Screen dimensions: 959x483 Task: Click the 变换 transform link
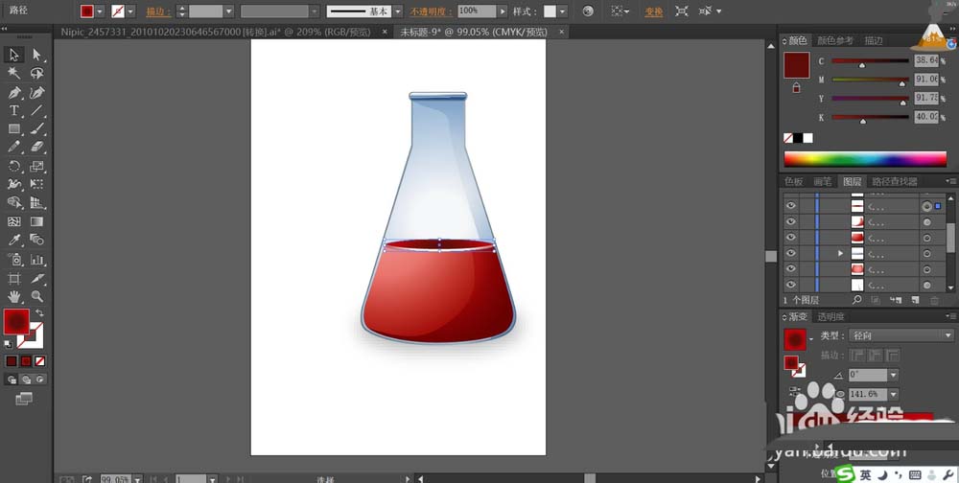653,11
